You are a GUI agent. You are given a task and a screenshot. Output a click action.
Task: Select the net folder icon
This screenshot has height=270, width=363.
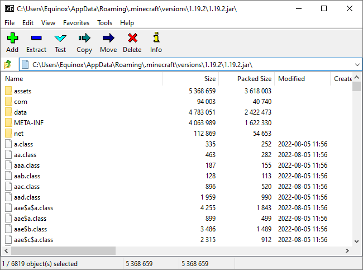pos(8,134)
